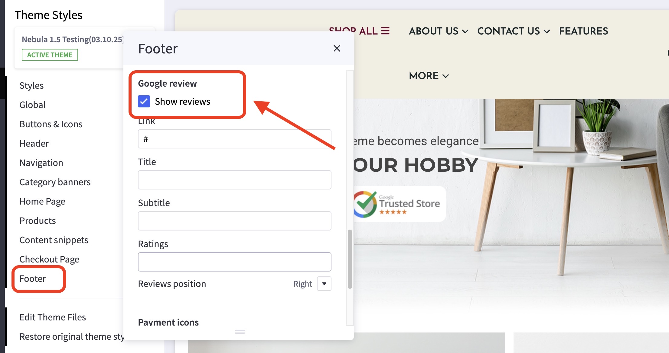
Task: Click Edit Theme Files
Action: point(53,317)
